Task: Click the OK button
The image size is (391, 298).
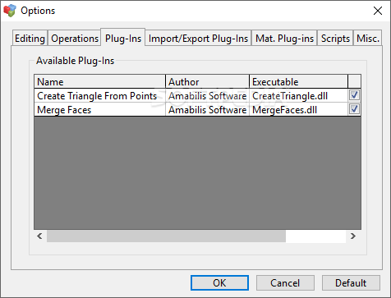Action: click(219, 282)
